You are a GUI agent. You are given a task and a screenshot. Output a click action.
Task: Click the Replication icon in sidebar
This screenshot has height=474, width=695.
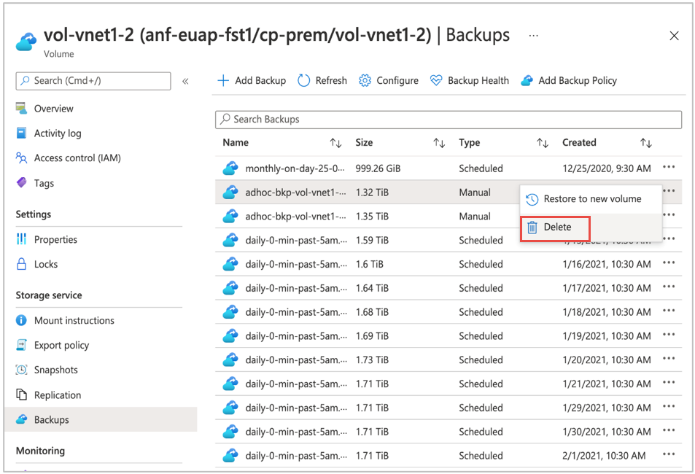click(22, 395)
